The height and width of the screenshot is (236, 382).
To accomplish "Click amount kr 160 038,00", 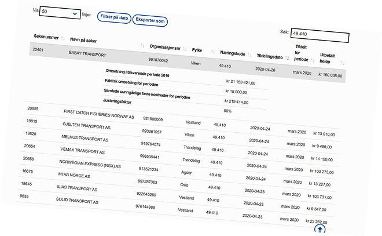I will [330, 75].
